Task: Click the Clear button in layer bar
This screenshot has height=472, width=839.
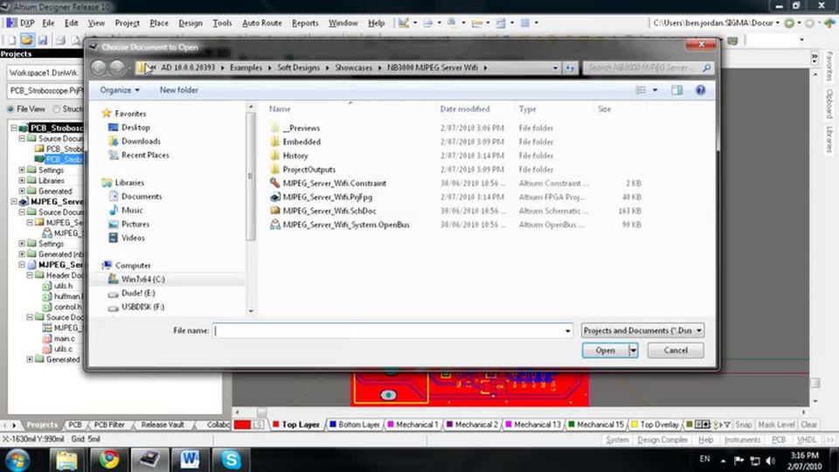Action: click(808, 425)
